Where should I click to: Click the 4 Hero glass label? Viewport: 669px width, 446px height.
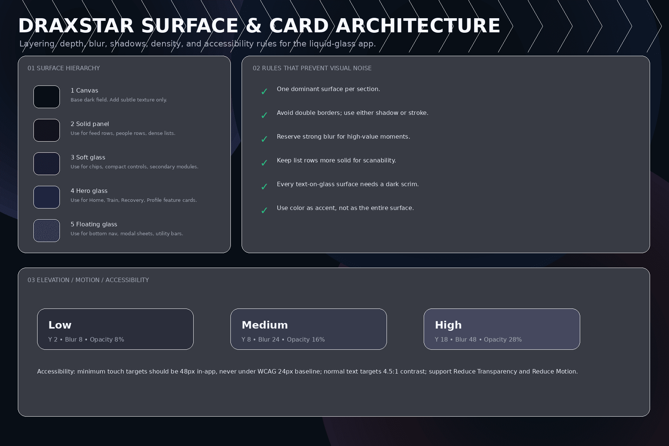tap(89, 191)
